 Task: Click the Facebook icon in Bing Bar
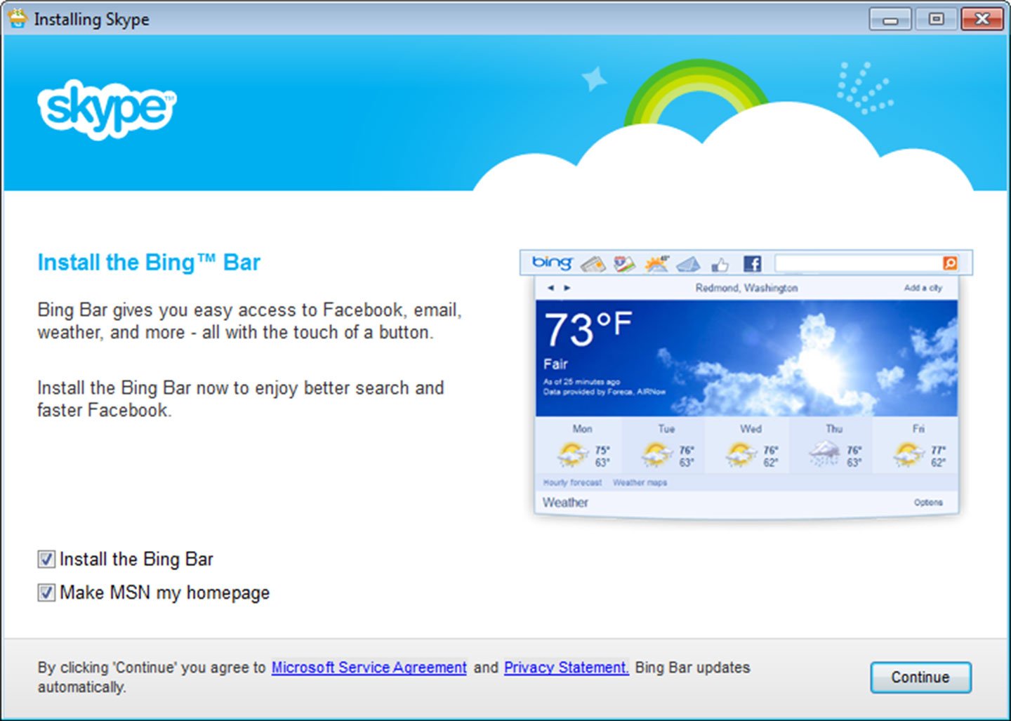tap(752, 264)
